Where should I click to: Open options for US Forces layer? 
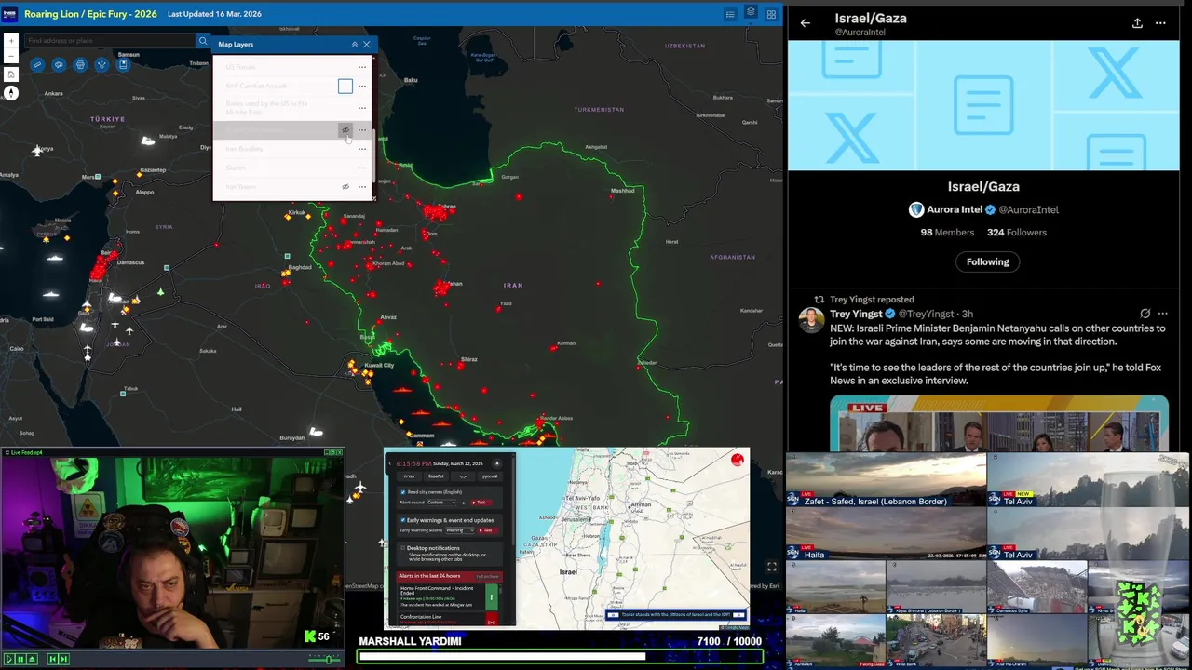362,67
